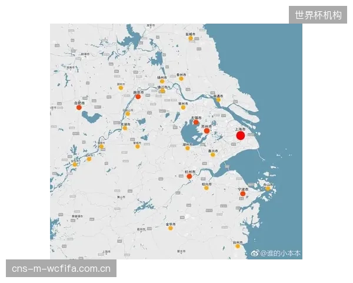Select the orange Tongling marker

click(102, 146)
